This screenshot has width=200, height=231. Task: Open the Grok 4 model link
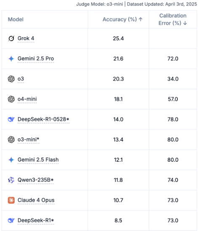click(x=26, y=39)
